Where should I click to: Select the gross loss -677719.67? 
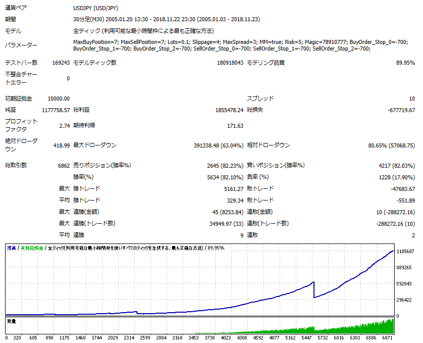(x=401, y=110)
